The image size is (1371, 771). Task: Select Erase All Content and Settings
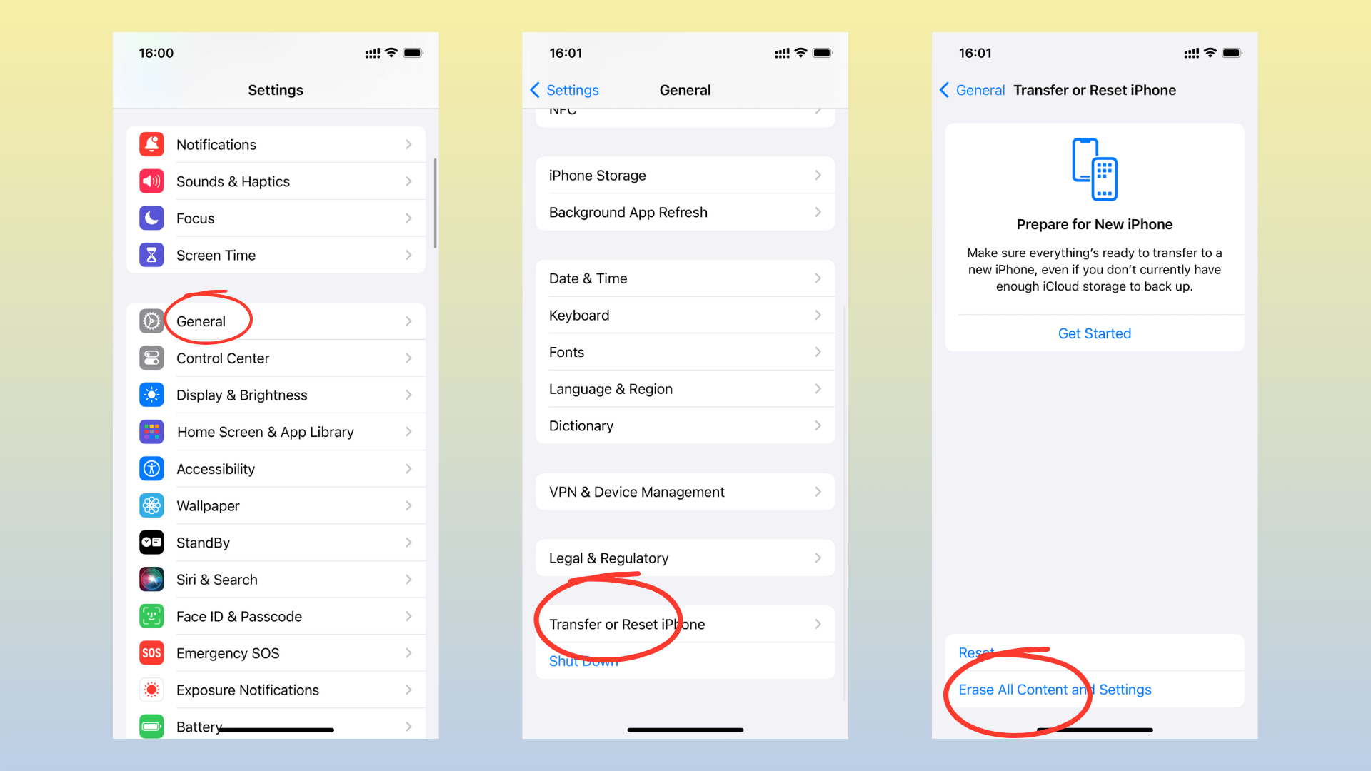click(x=1055, y=689)
